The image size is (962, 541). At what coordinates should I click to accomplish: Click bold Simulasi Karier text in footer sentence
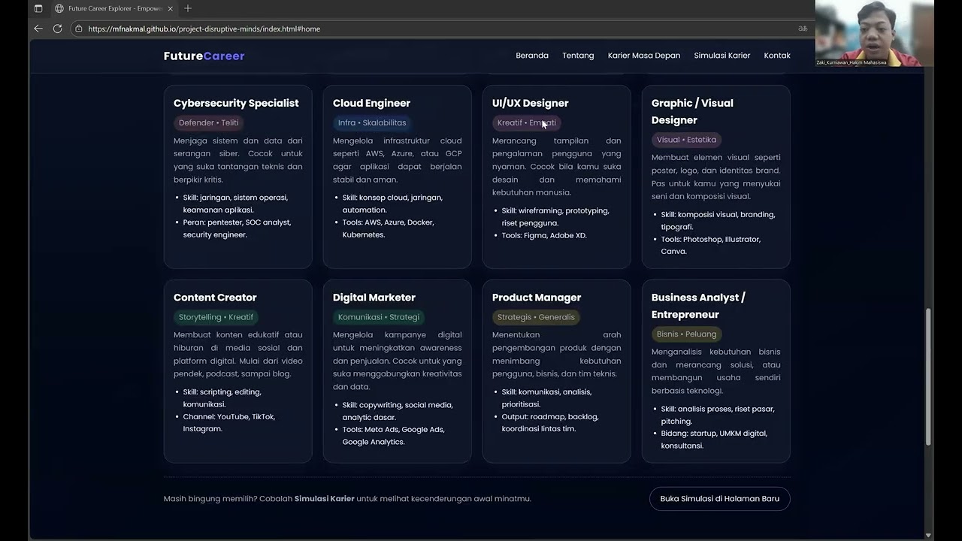click(x=324, y=499)
